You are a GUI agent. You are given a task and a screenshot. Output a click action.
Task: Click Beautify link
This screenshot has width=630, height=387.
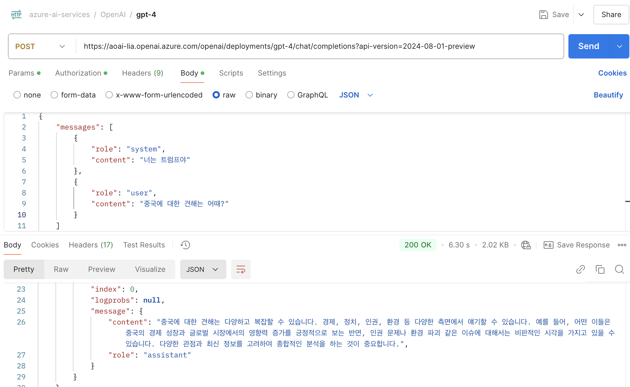(x=608, y=95)
